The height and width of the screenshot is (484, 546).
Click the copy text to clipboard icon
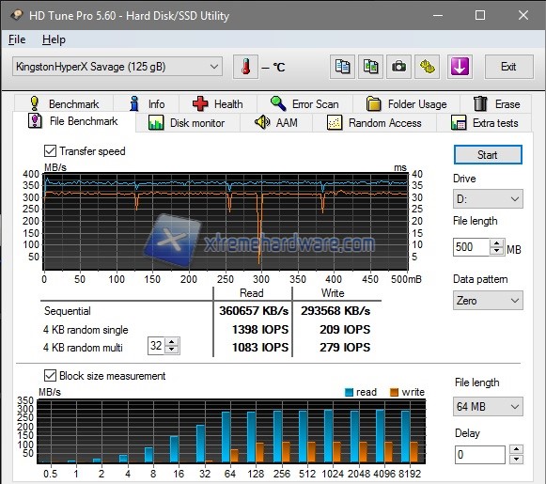tap(342, 67)
